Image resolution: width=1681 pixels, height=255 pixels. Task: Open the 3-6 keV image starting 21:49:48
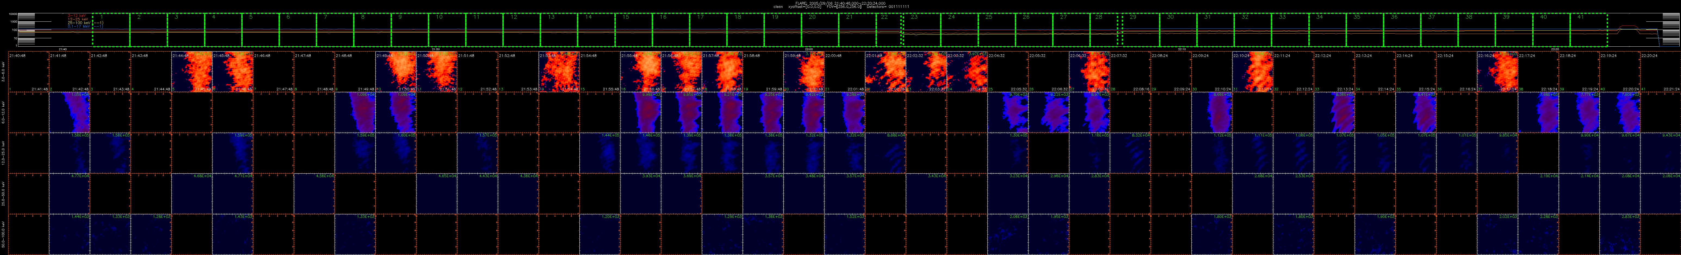point(396,72)
